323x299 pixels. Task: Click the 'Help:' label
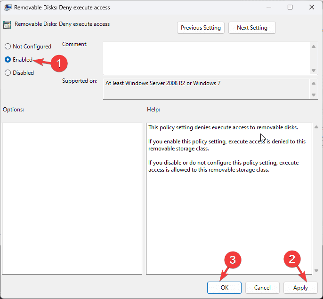pos(153,110)
